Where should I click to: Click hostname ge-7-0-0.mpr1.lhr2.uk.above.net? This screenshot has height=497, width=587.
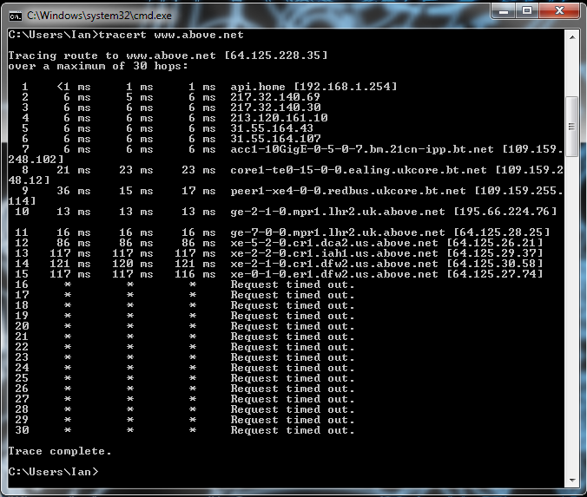pyautogui.click(x=337, y=232)
